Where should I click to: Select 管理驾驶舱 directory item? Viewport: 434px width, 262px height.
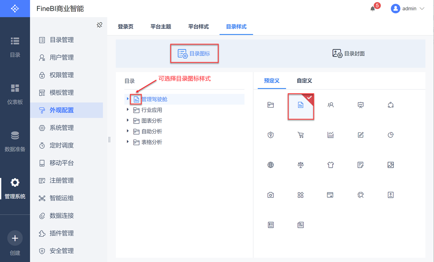coord(154,99)
